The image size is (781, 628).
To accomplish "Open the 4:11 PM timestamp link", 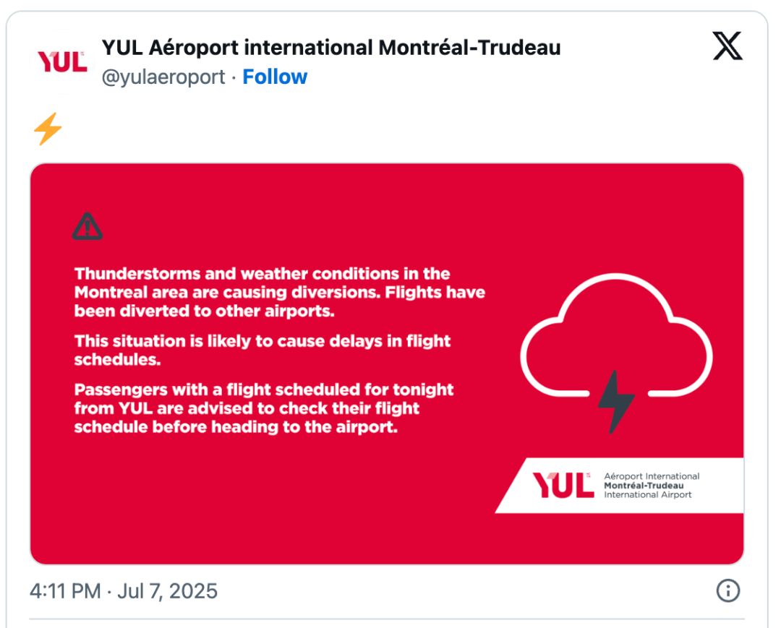I will click(65, 591).
